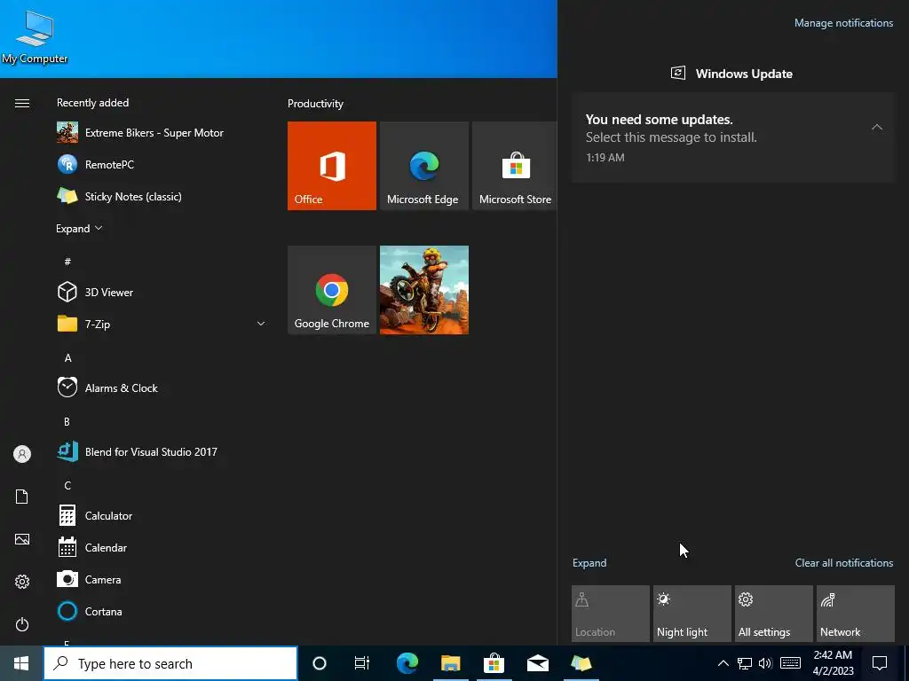
Task: Expand the quick actions panel
Action: point(589,563)
